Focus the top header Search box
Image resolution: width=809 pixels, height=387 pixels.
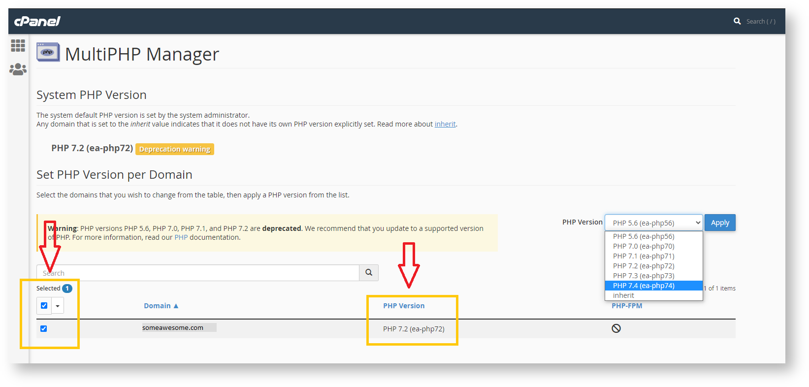761,21
